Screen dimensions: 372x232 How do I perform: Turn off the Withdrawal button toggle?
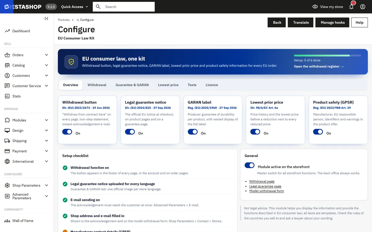click(x=67, y=132)
